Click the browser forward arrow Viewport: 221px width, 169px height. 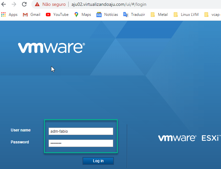(14, 5)
